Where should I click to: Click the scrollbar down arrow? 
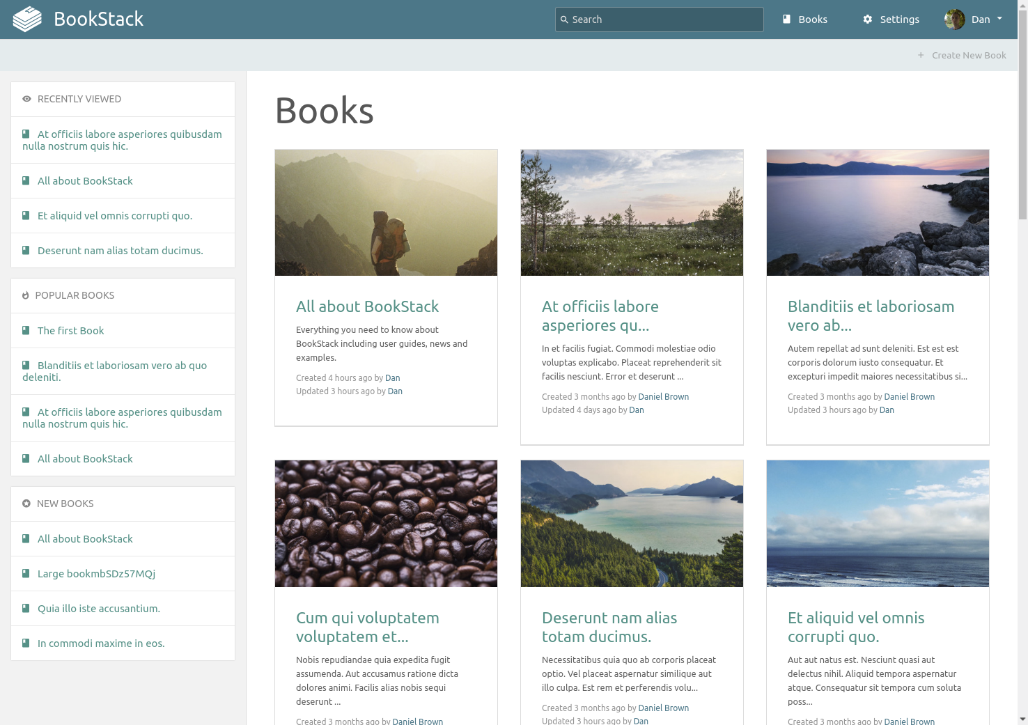[x=1022, y=719]
